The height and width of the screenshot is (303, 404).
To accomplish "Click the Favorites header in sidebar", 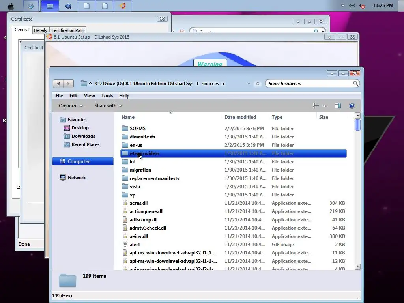I will coord(77,120).
